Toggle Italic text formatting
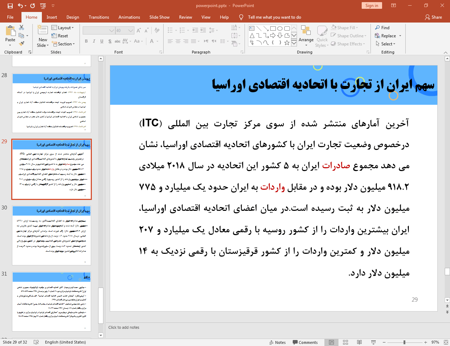 tap(94, 41)
